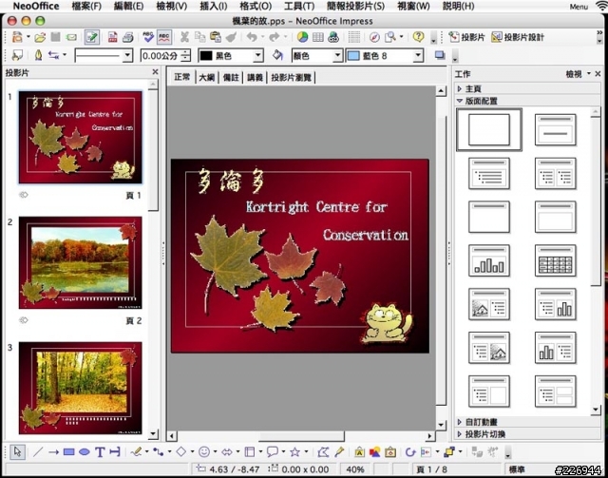Export directly as PDF icon
This screenshot has height=478, width=608.
point(113,37)
